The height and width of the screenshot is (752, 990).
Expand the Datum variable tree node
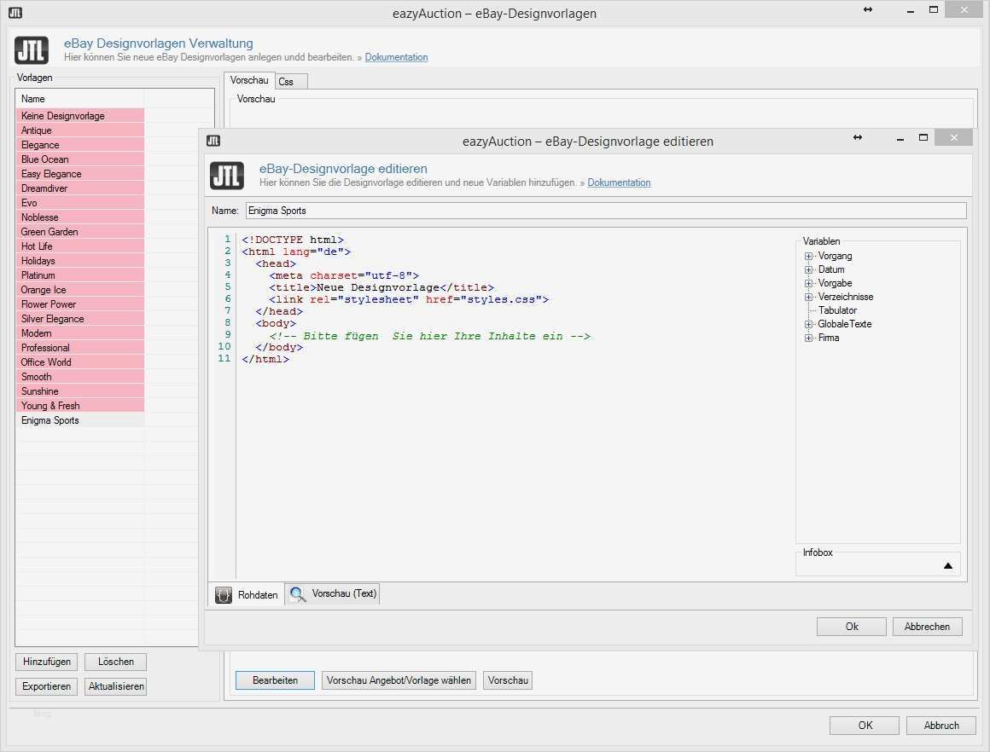click(x=808, y=270)
